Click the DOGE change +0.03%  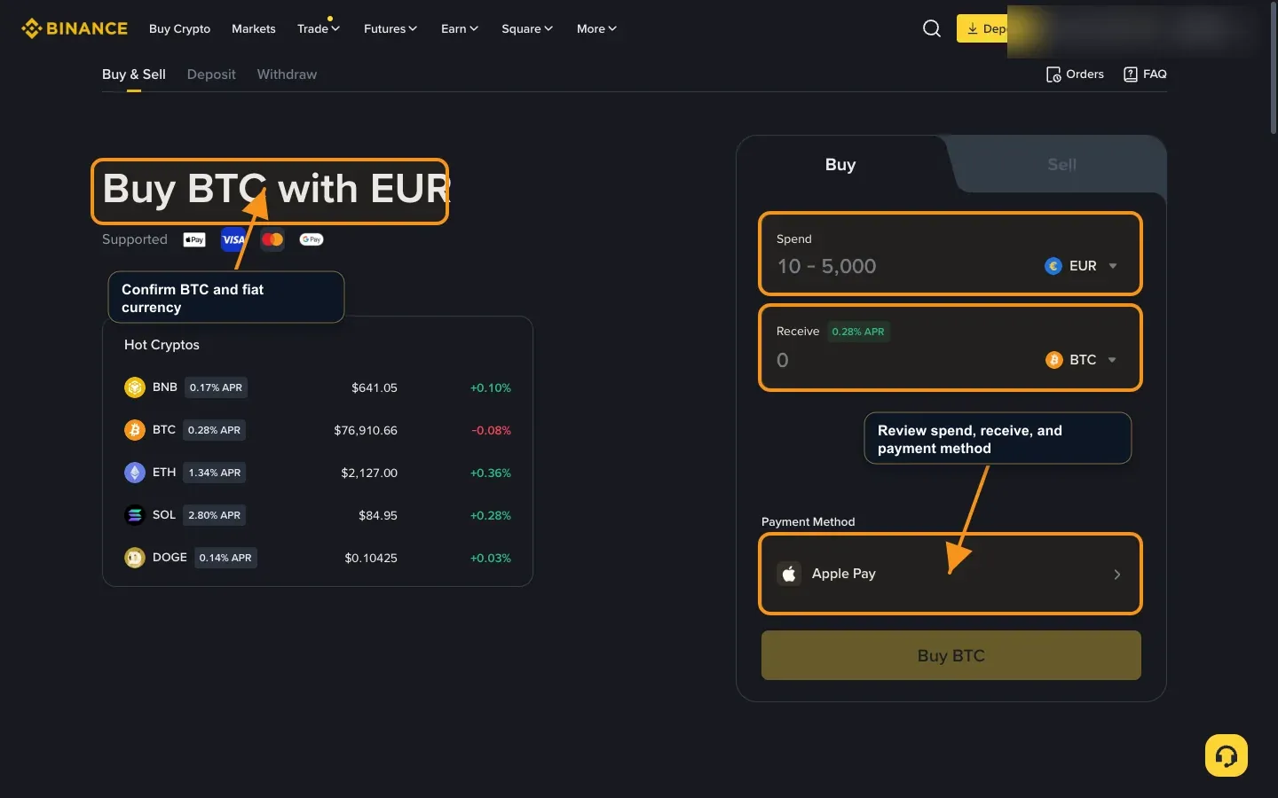pyautogui.click(x=491, y=558)
